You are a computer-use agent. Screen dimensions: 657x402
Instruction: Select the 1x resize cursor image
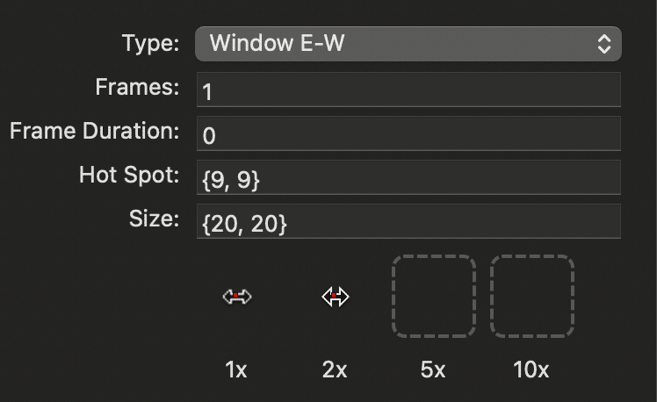point(237,297)
